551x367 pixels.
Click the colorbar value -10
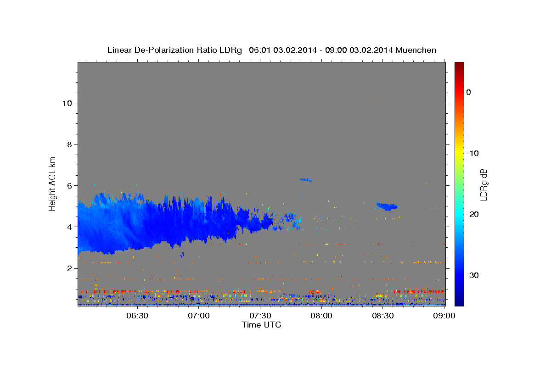[473, 153]
